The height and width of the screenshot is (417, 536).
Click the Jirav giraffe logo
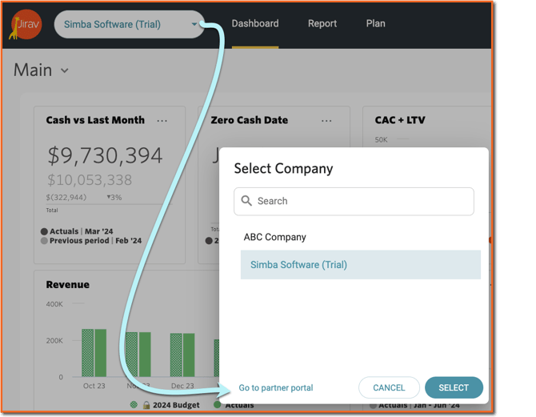(26, 25)
